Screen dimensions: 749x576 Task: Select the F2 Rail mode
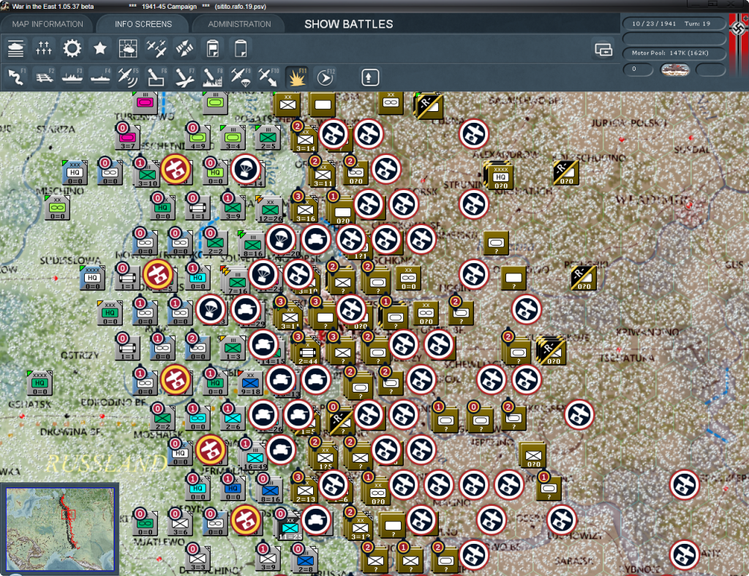click(x=45, y=77)
